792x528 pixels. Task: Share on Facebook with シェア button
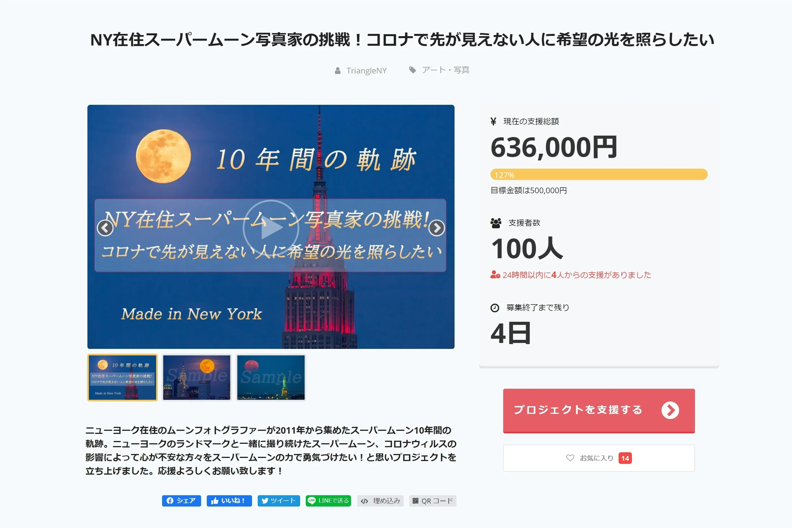[x=181, y=501]
